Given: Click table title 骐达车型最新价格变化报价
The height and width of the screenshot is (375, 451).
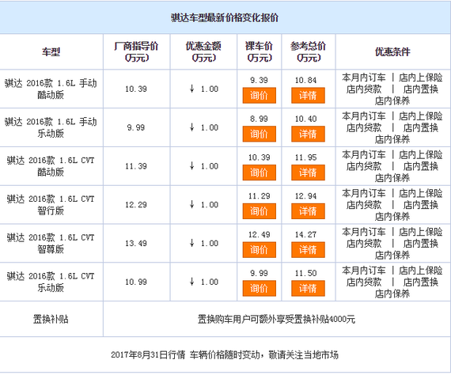Looking at the screenshot, I should click(225, 18).
